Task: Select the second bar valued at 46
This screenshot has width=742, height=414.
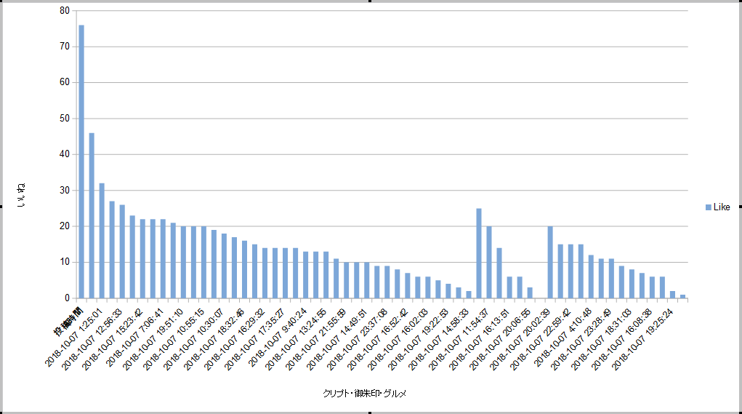Action: coord(92,215)
